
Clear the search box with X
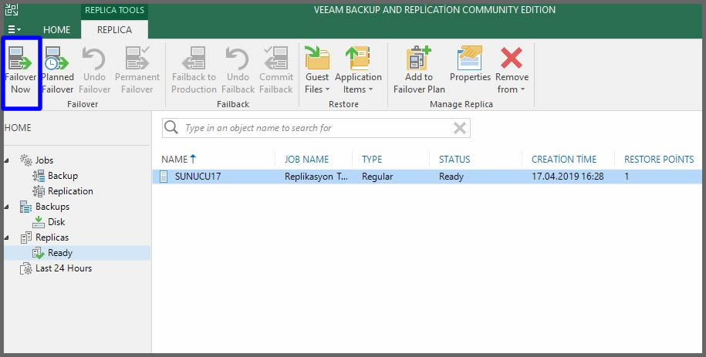[x=459, y=128]
